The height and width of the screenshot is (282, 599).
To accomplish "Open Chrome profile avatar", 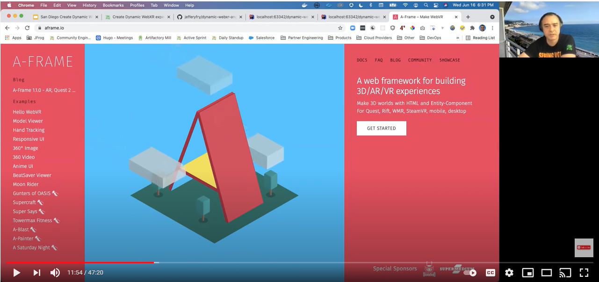I will 482,28.
